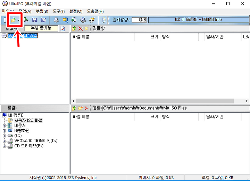Viewport: 250px width, 181px height.
Task: Create a new folder in the image pane
Action: (86, 29)
